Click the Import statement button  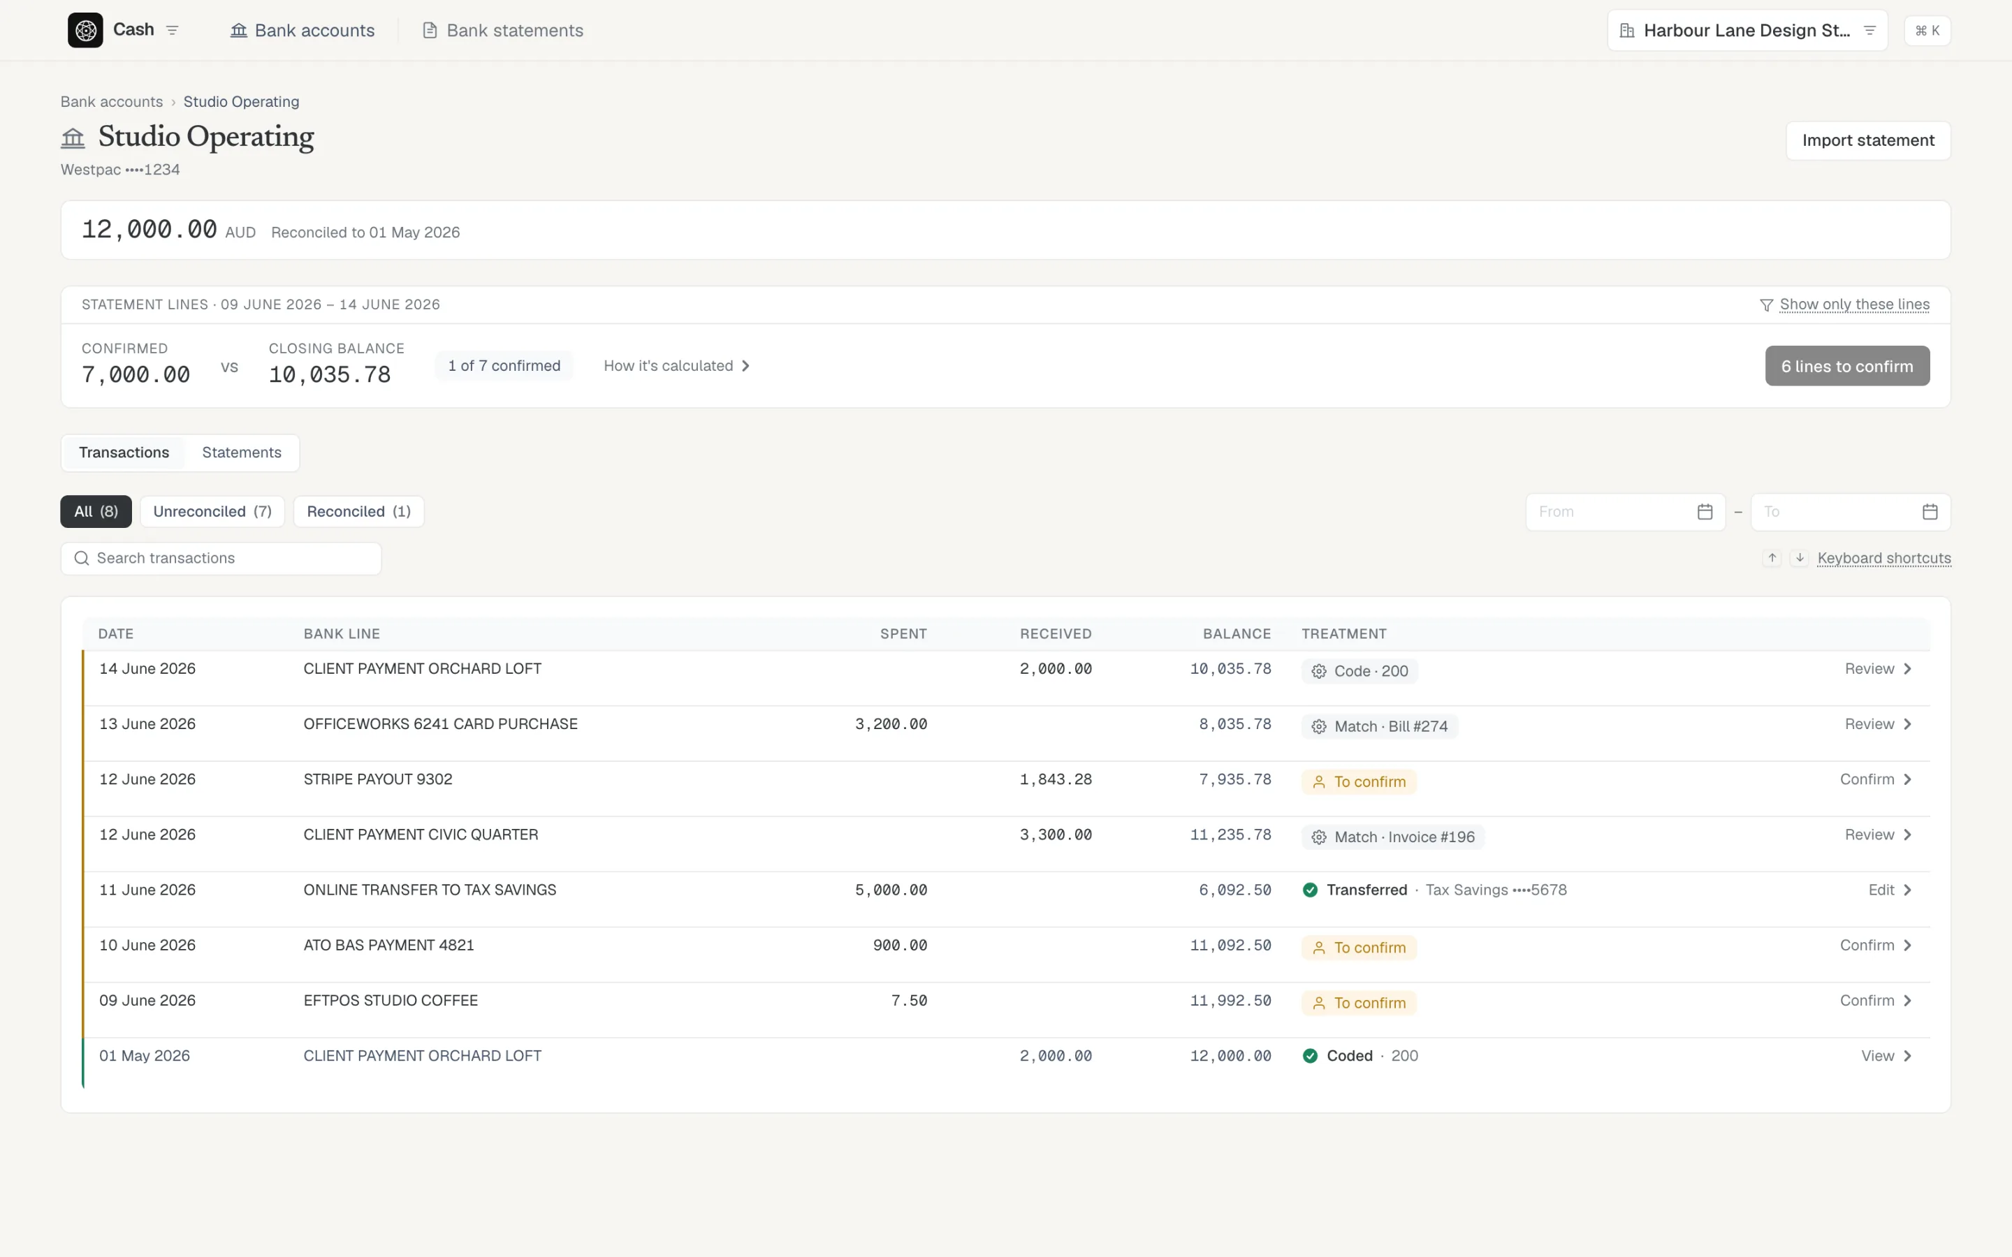coord(1867,140)
